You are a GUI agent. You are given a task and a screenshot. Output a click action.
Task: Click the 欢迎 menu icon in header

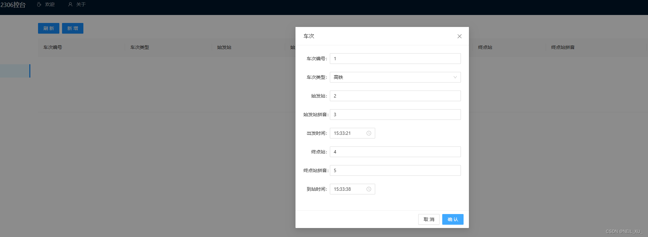[39, 4]
